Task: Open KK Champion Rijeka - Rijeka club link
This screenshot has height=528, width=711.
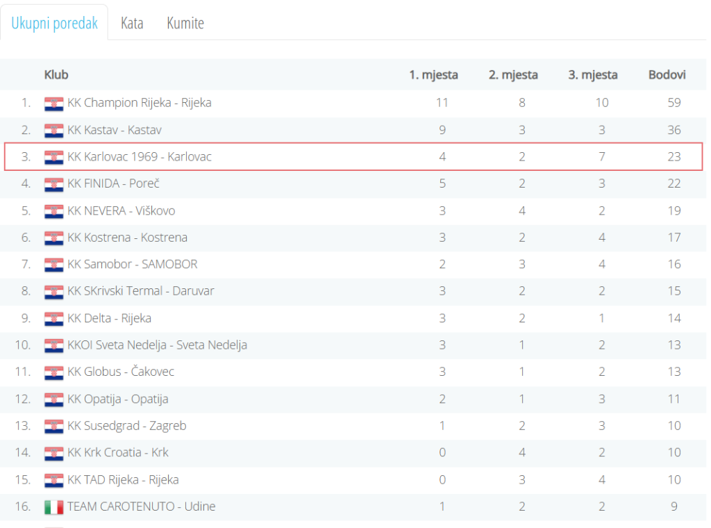Action: click(139, 103)
